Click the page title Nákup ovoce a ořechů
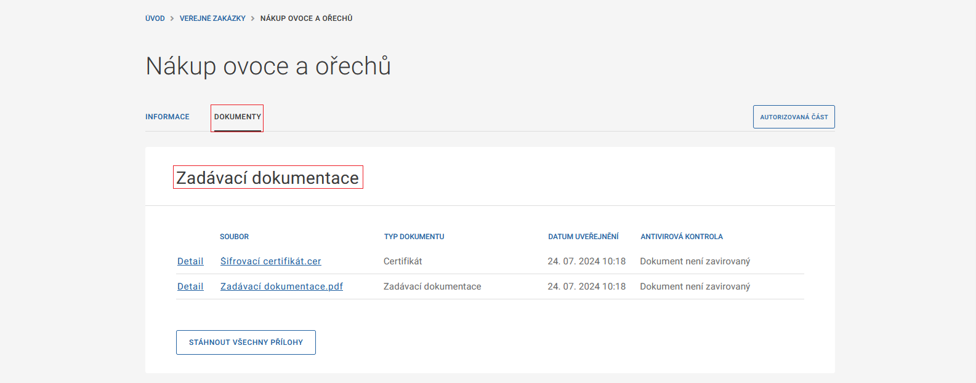 pos(268,66)
